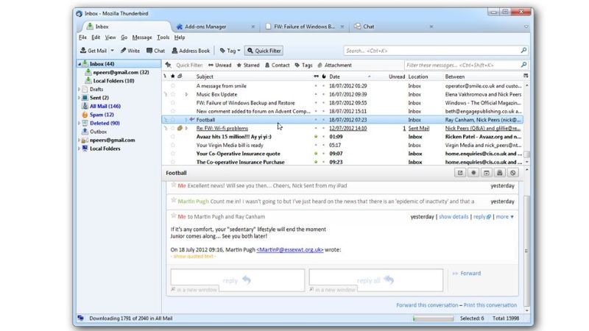Click the starred column header icon

click(172, 76)
